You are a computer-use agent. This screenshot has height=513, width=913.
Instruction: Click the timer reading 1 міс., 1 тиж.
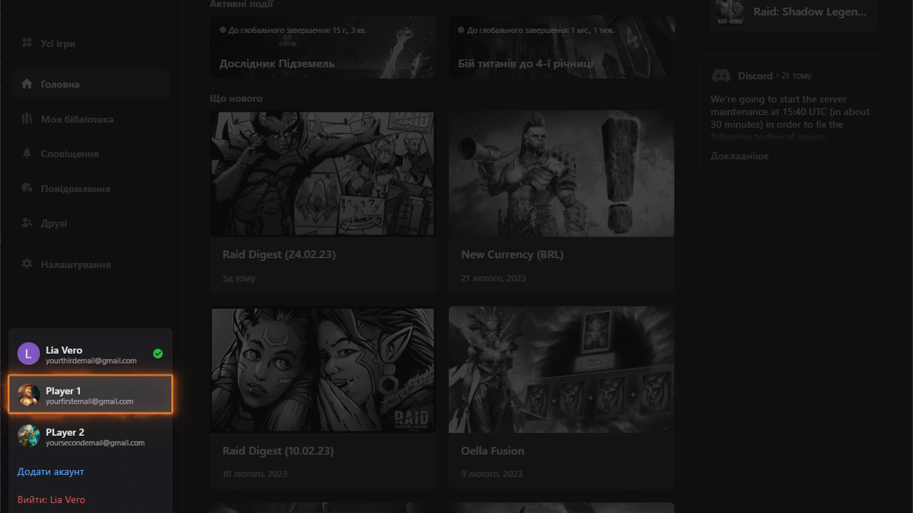(582, 30)
